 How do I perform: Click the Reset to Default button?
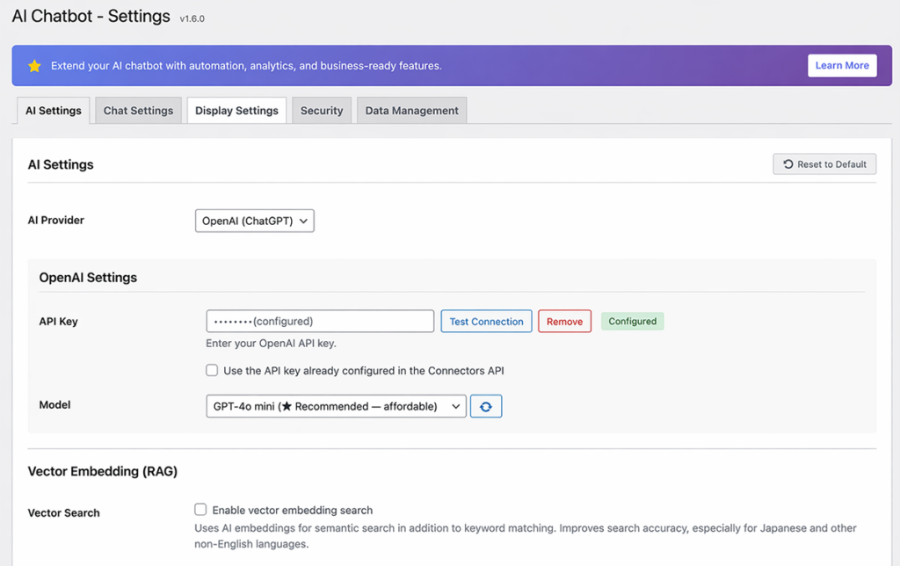(x=824, y=163)
